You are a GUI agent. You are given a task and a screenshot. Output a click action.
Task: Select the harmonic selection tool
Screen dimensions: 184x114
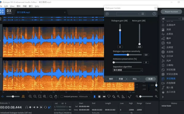pos(123,96)
